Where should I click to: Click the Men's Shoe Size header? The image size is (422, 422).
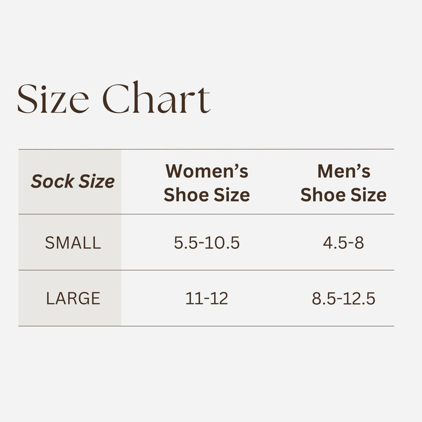coord(344,183)
